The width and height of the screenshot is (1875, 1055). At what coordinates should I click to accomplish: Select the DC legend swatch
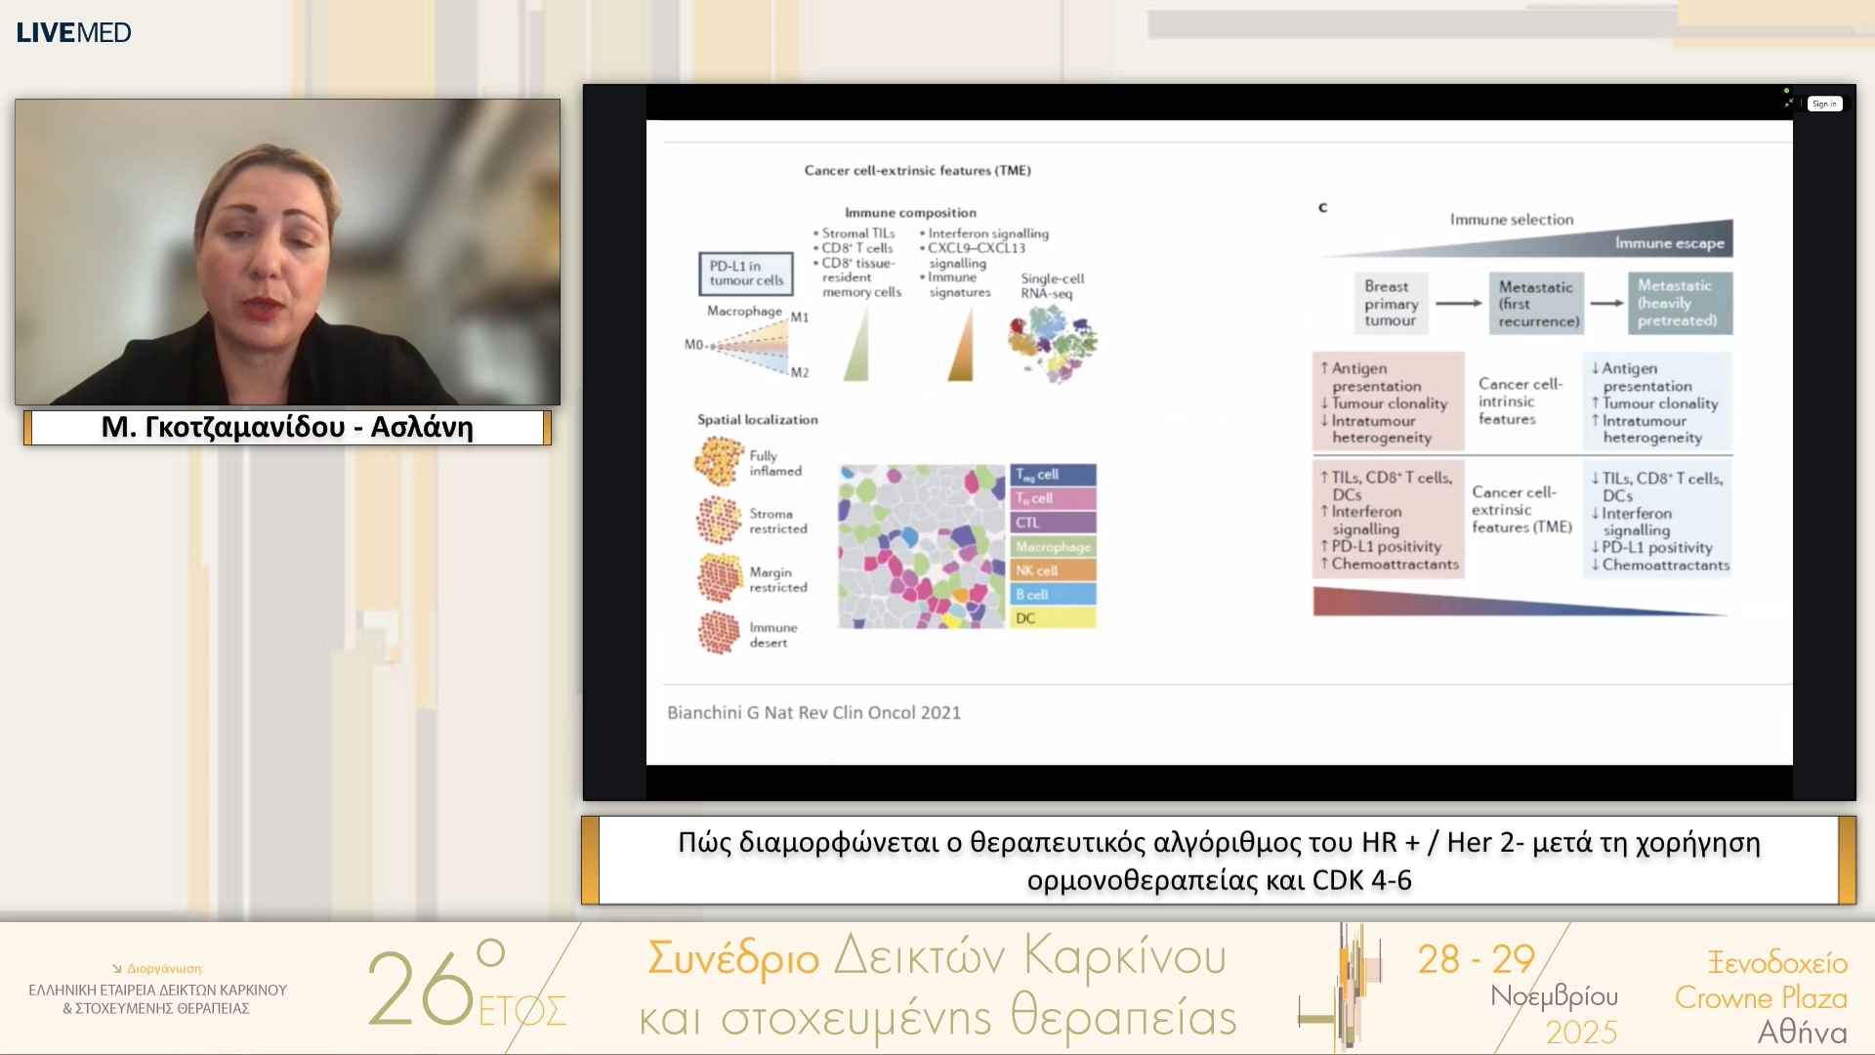click(x=1053, y=616)
